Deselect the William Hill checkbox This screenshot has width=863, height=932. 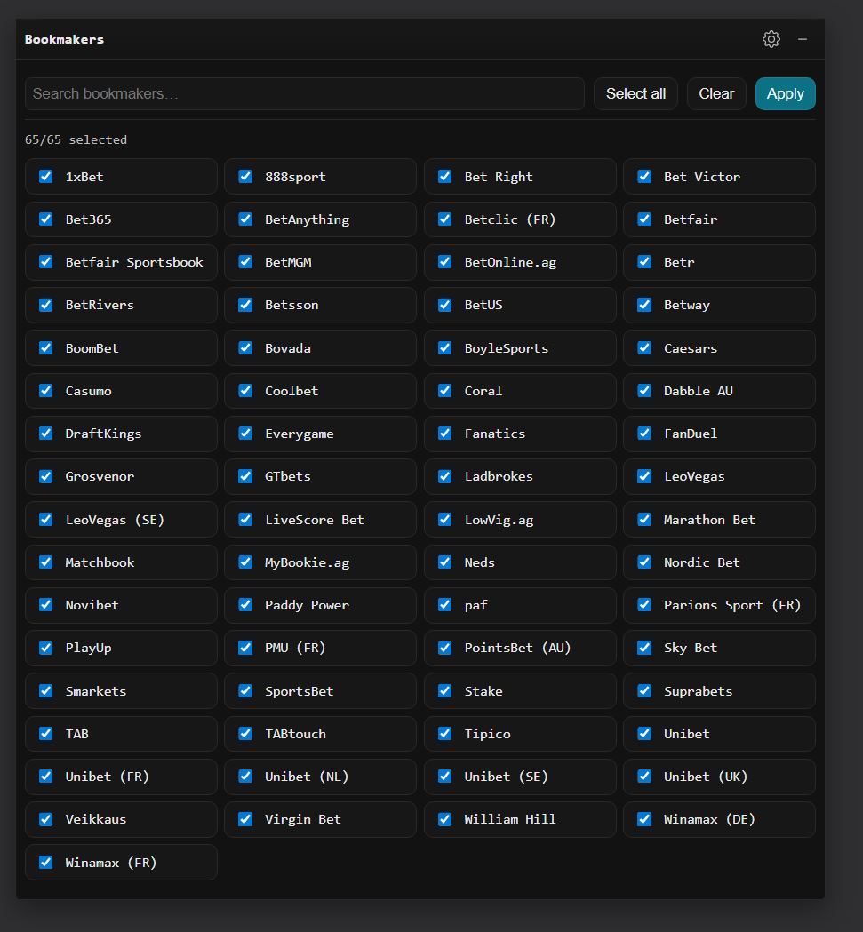[445, 819]
